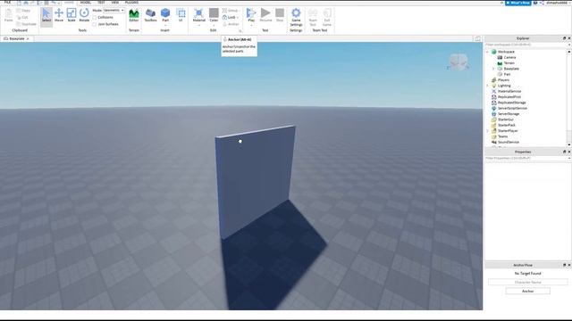This screenshot has height=321, width=572.
Task: Click the Stop test button
Action: [280, 15]
